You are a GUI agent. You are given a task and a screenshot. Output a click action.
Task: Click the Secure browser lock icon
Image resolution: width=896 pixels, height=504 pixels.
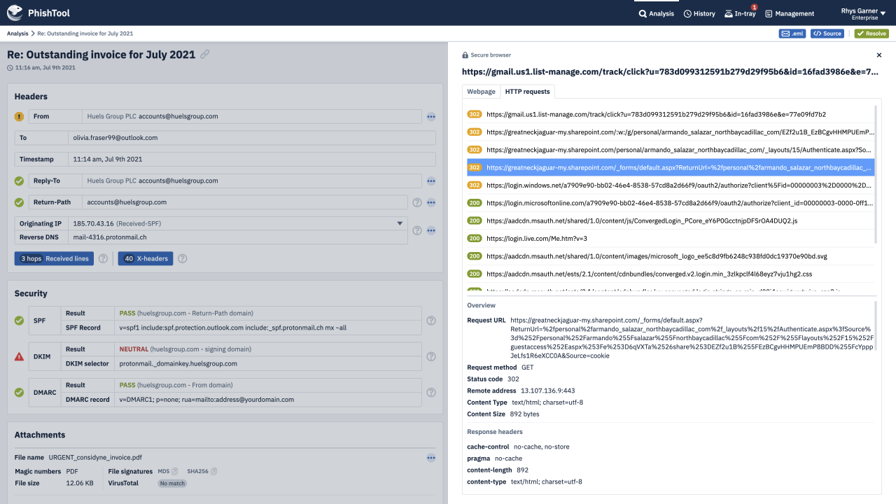pos(465,55)
